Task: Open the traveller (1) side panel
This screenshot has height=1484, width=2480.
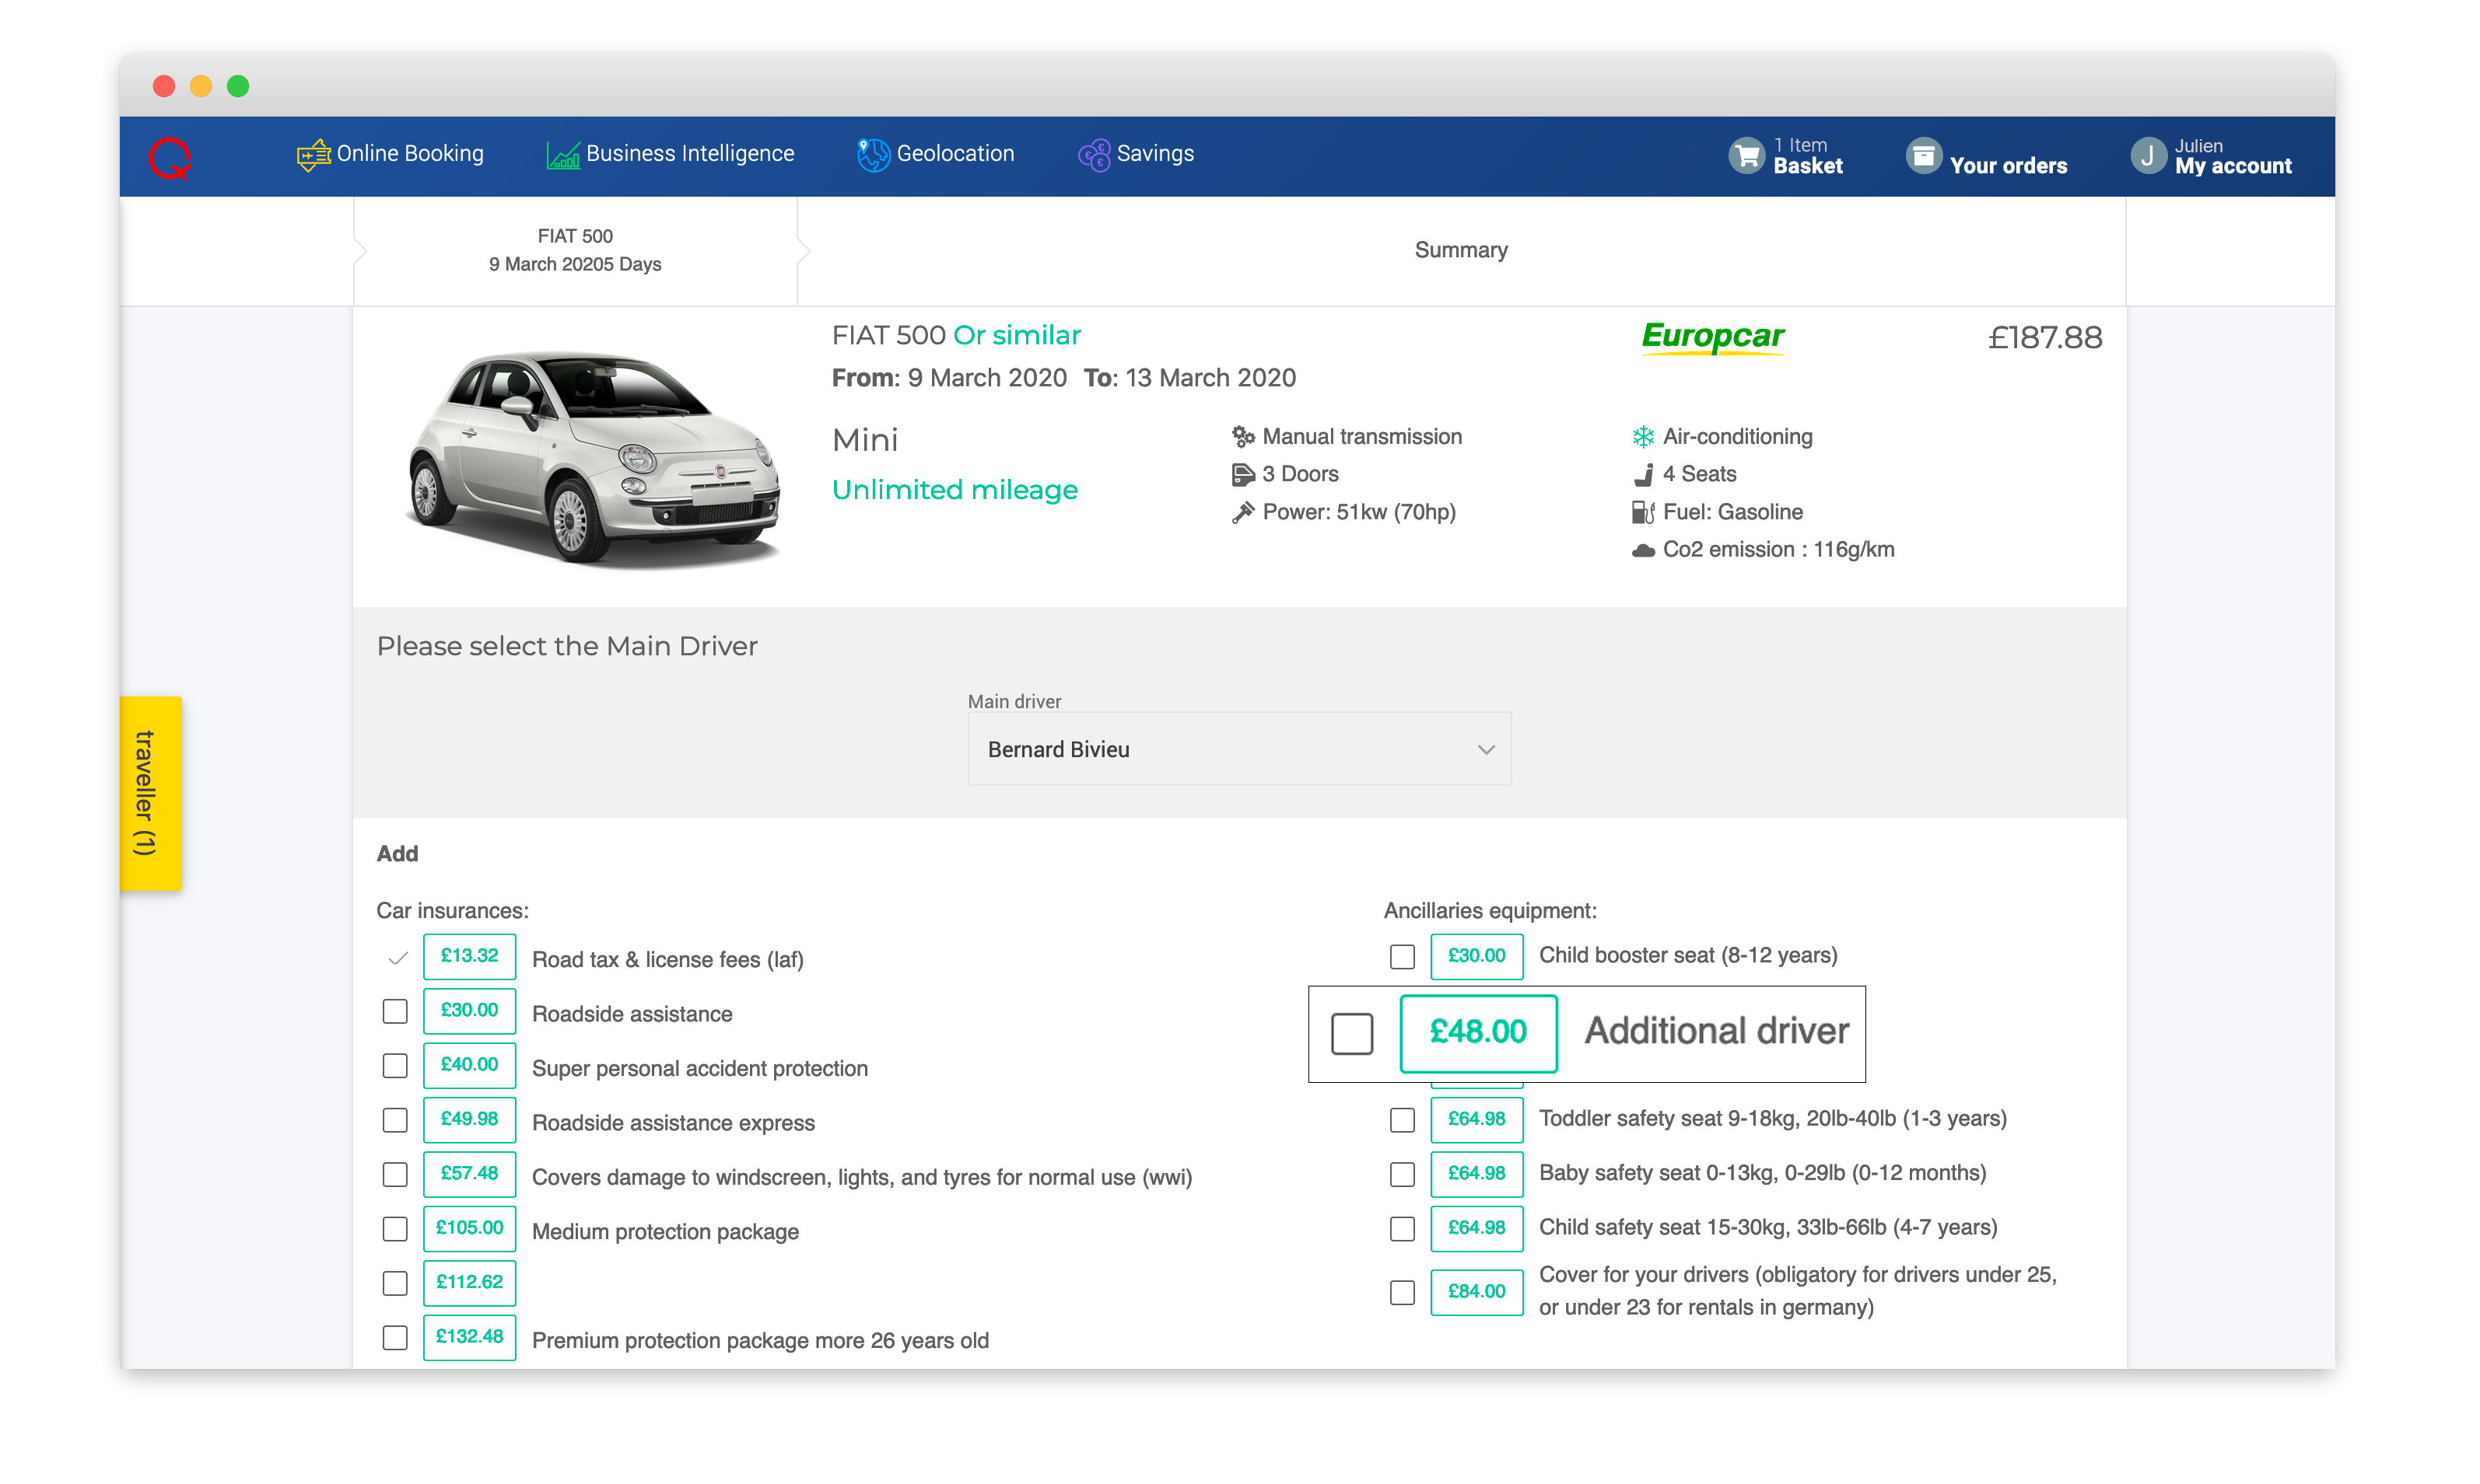Action: (150, 793)
